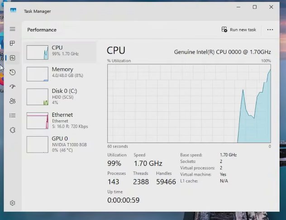Click the 60 seconds axis label

tap(118, 146)
